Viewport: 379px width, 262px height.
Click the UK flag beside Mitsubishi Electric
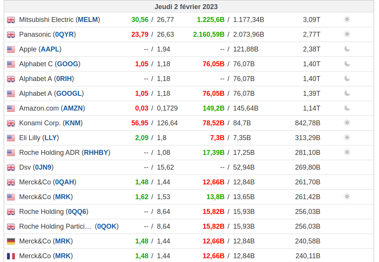(11, 20)
